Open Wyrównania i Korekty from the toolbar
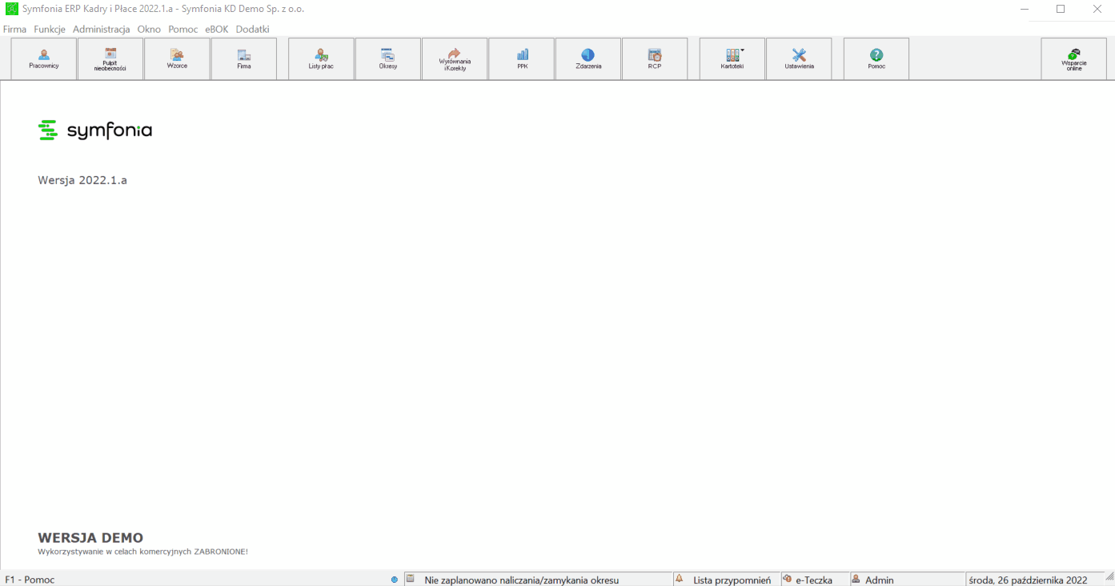Image resolution: width=1115 pixels, height=586 pixels. tap(455, 58)
